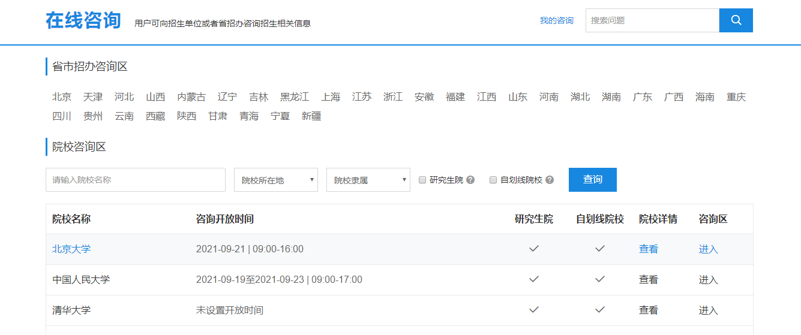Select 新疆 province link
The width and height of the screenshot is (801, 335).
311,116
